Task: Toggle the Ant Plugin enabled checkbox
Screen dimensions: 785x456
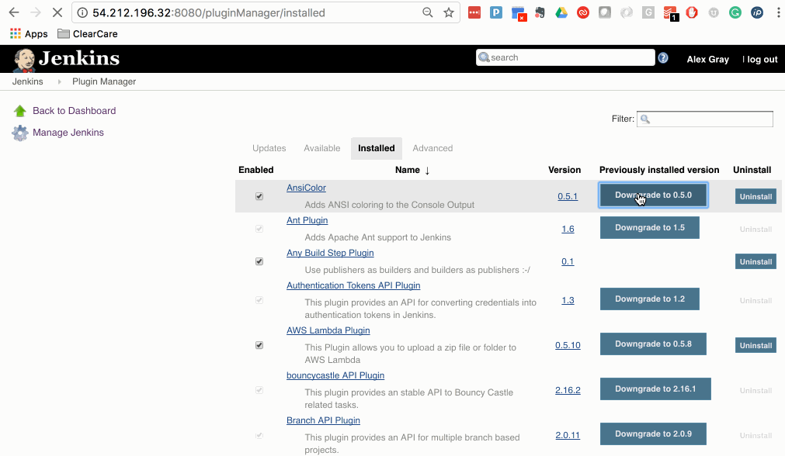Action: tap(259, 229)
